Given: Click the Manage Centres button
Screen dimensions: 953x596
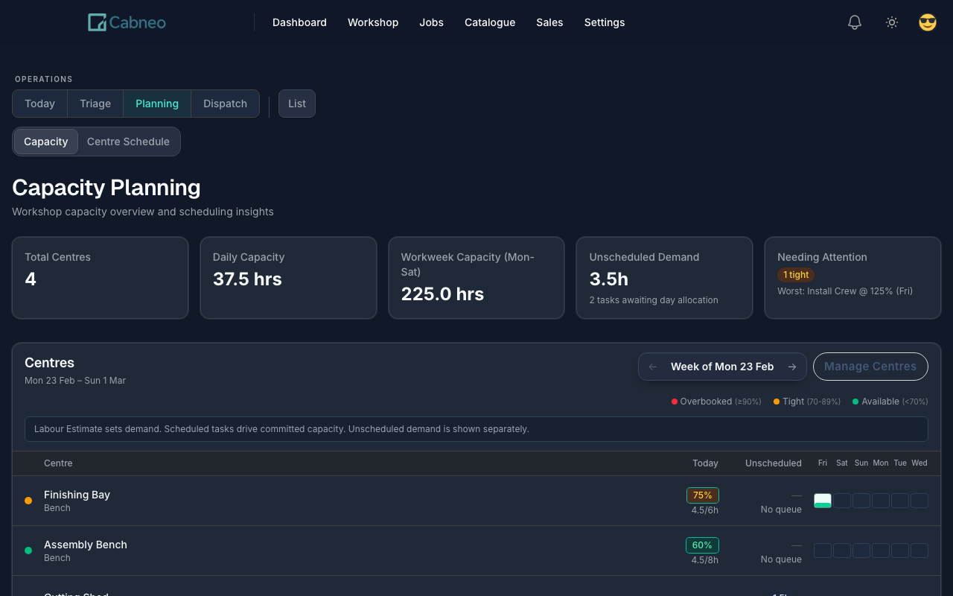Looking at the screenshot, I should [870, 367].
